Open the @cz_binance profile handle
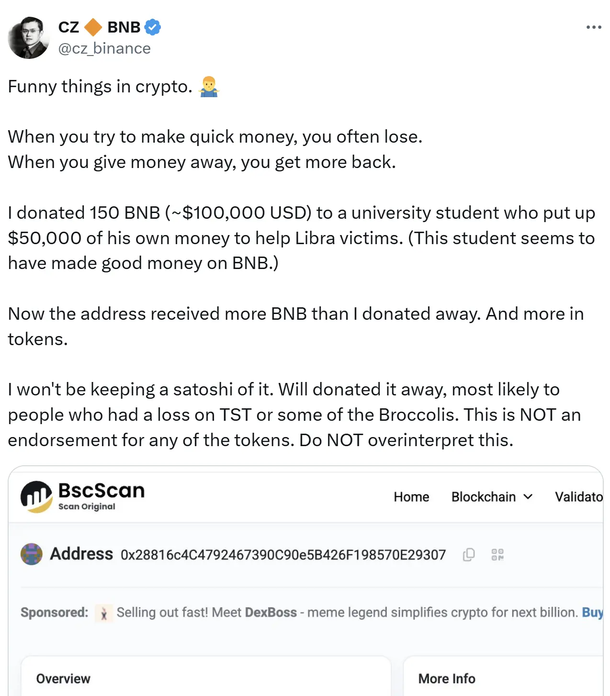This screenshot has height=696, width=610. 104,48
